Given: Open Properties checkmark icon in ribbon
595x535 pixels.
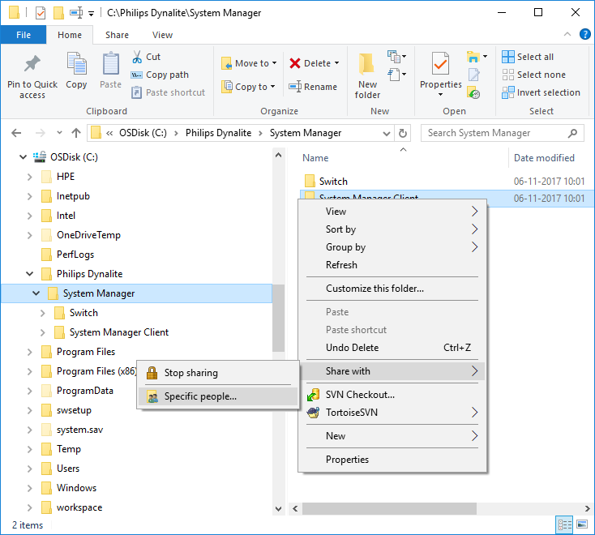Looking at the screenshot, I should click(x=440, y=65).
